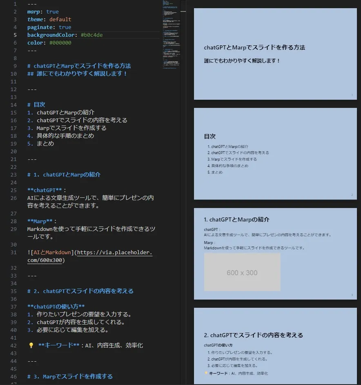Click editor heading "# chatGPTとMarpでスライドを作る方法"
Viewport: 361px width, 385px height.
click(79, 66)
